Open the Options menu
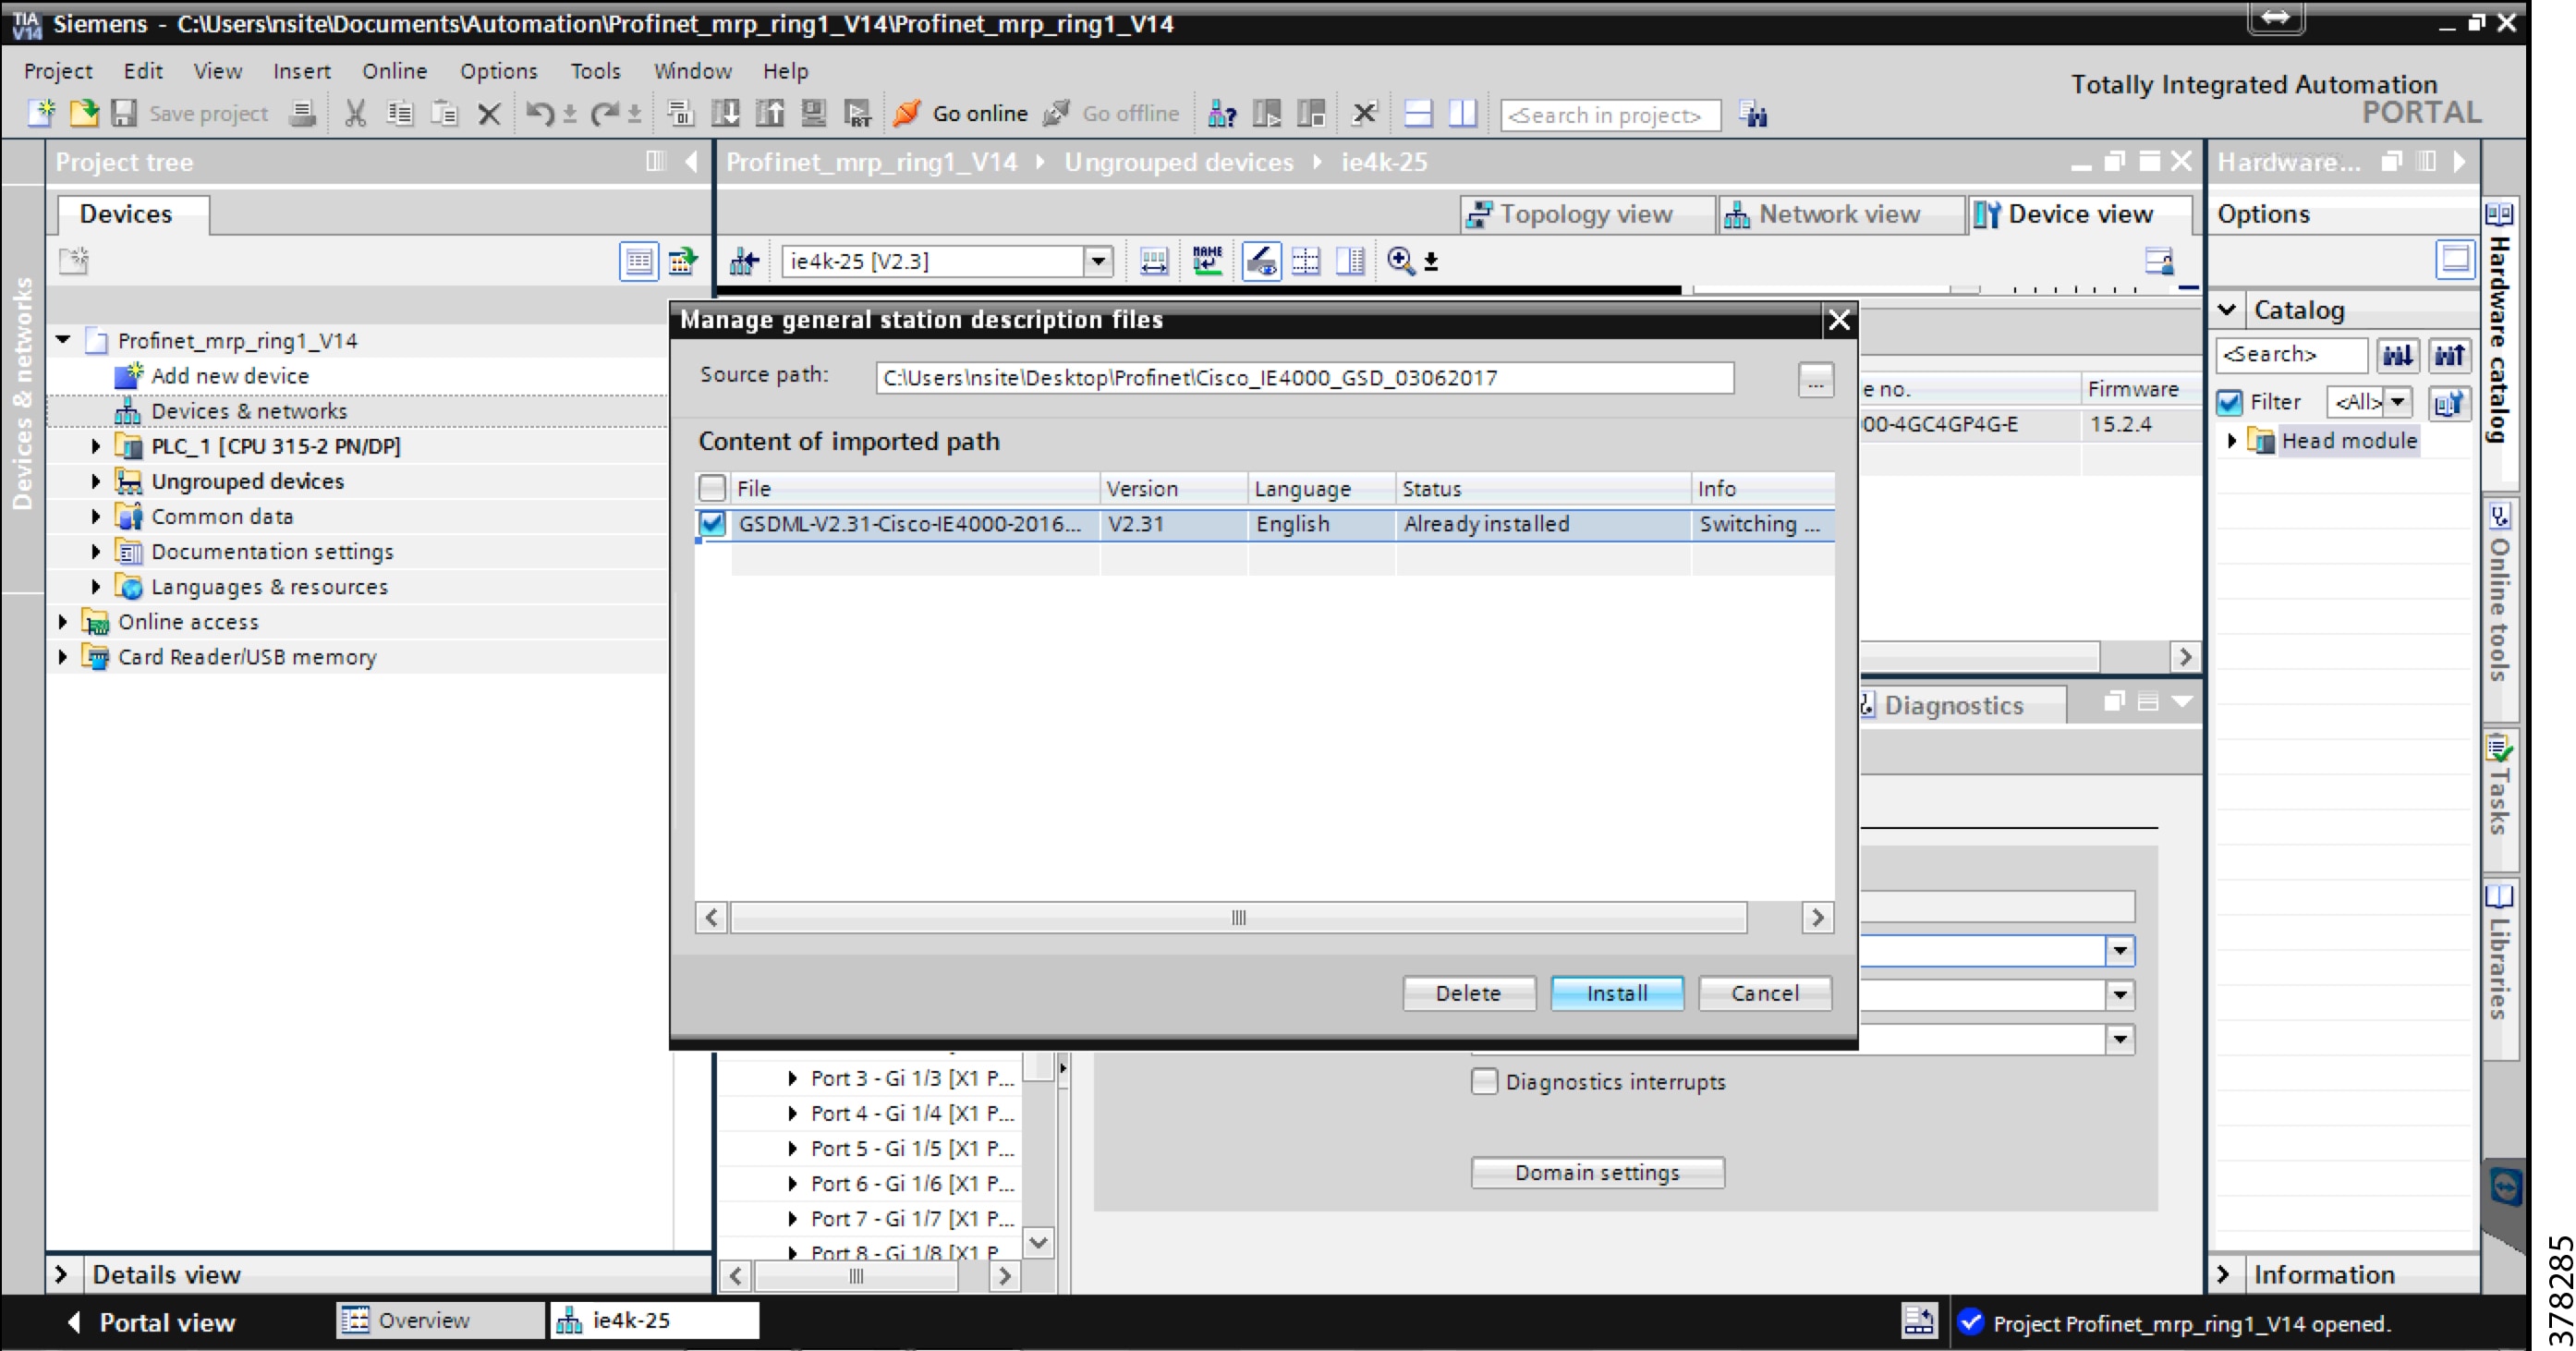This screenshot has width=2576, height=1351. tap(498, 71)
